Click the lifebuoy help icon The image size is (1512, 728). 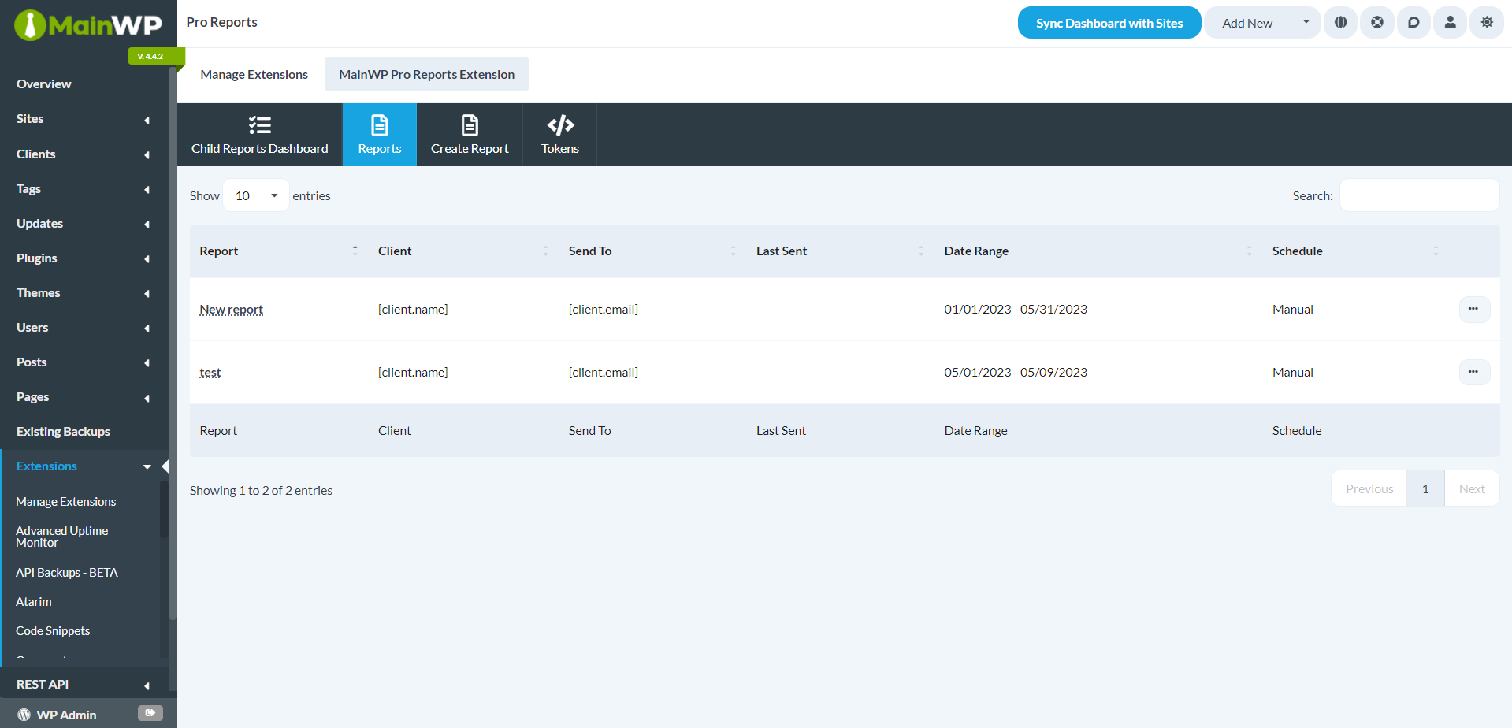point(1377,23)
